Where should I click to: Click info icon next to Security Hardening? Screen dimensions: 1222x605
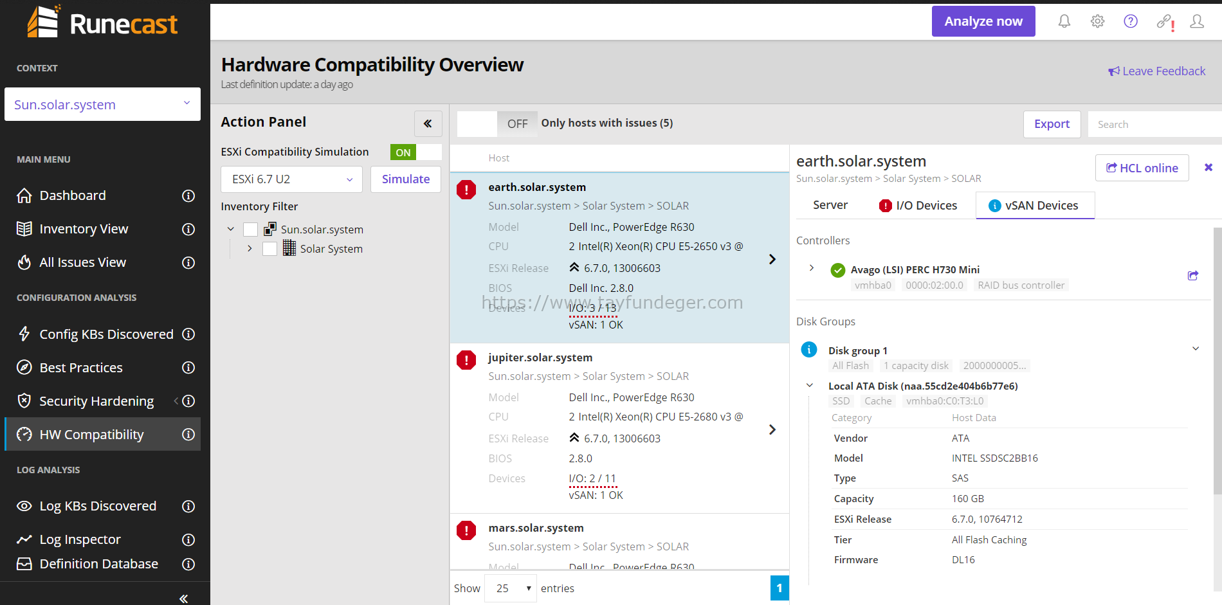pyautogui.click(x=188, y=401)
